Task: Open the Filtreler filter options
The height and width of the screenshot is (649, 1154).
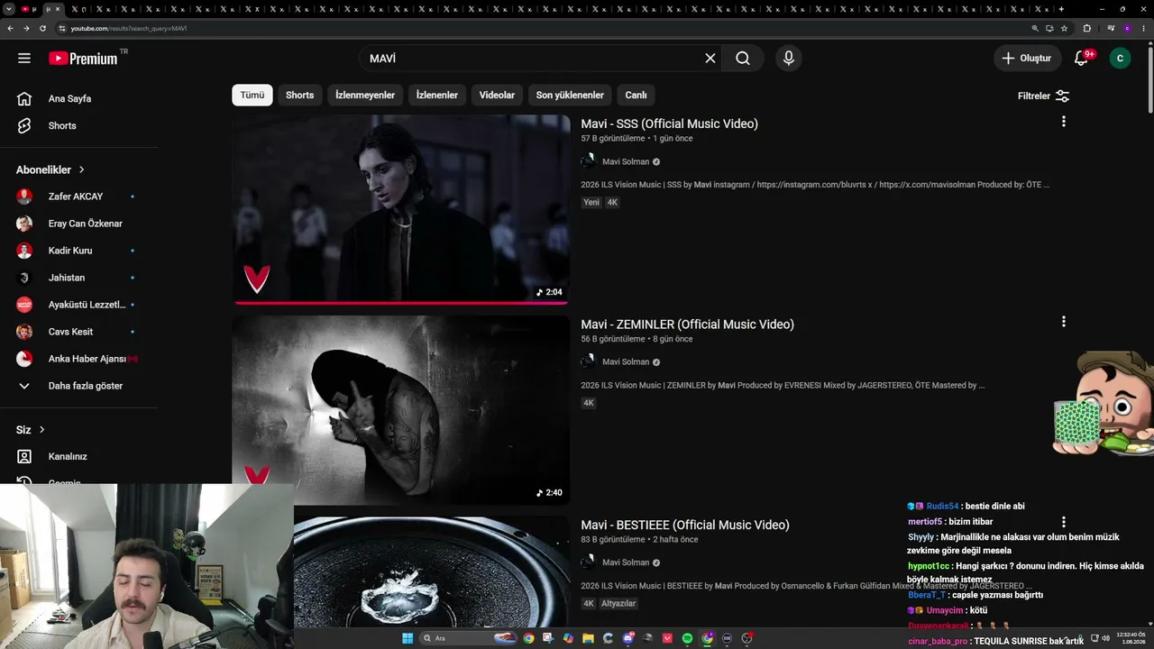Action: (x=1043, y=96)
